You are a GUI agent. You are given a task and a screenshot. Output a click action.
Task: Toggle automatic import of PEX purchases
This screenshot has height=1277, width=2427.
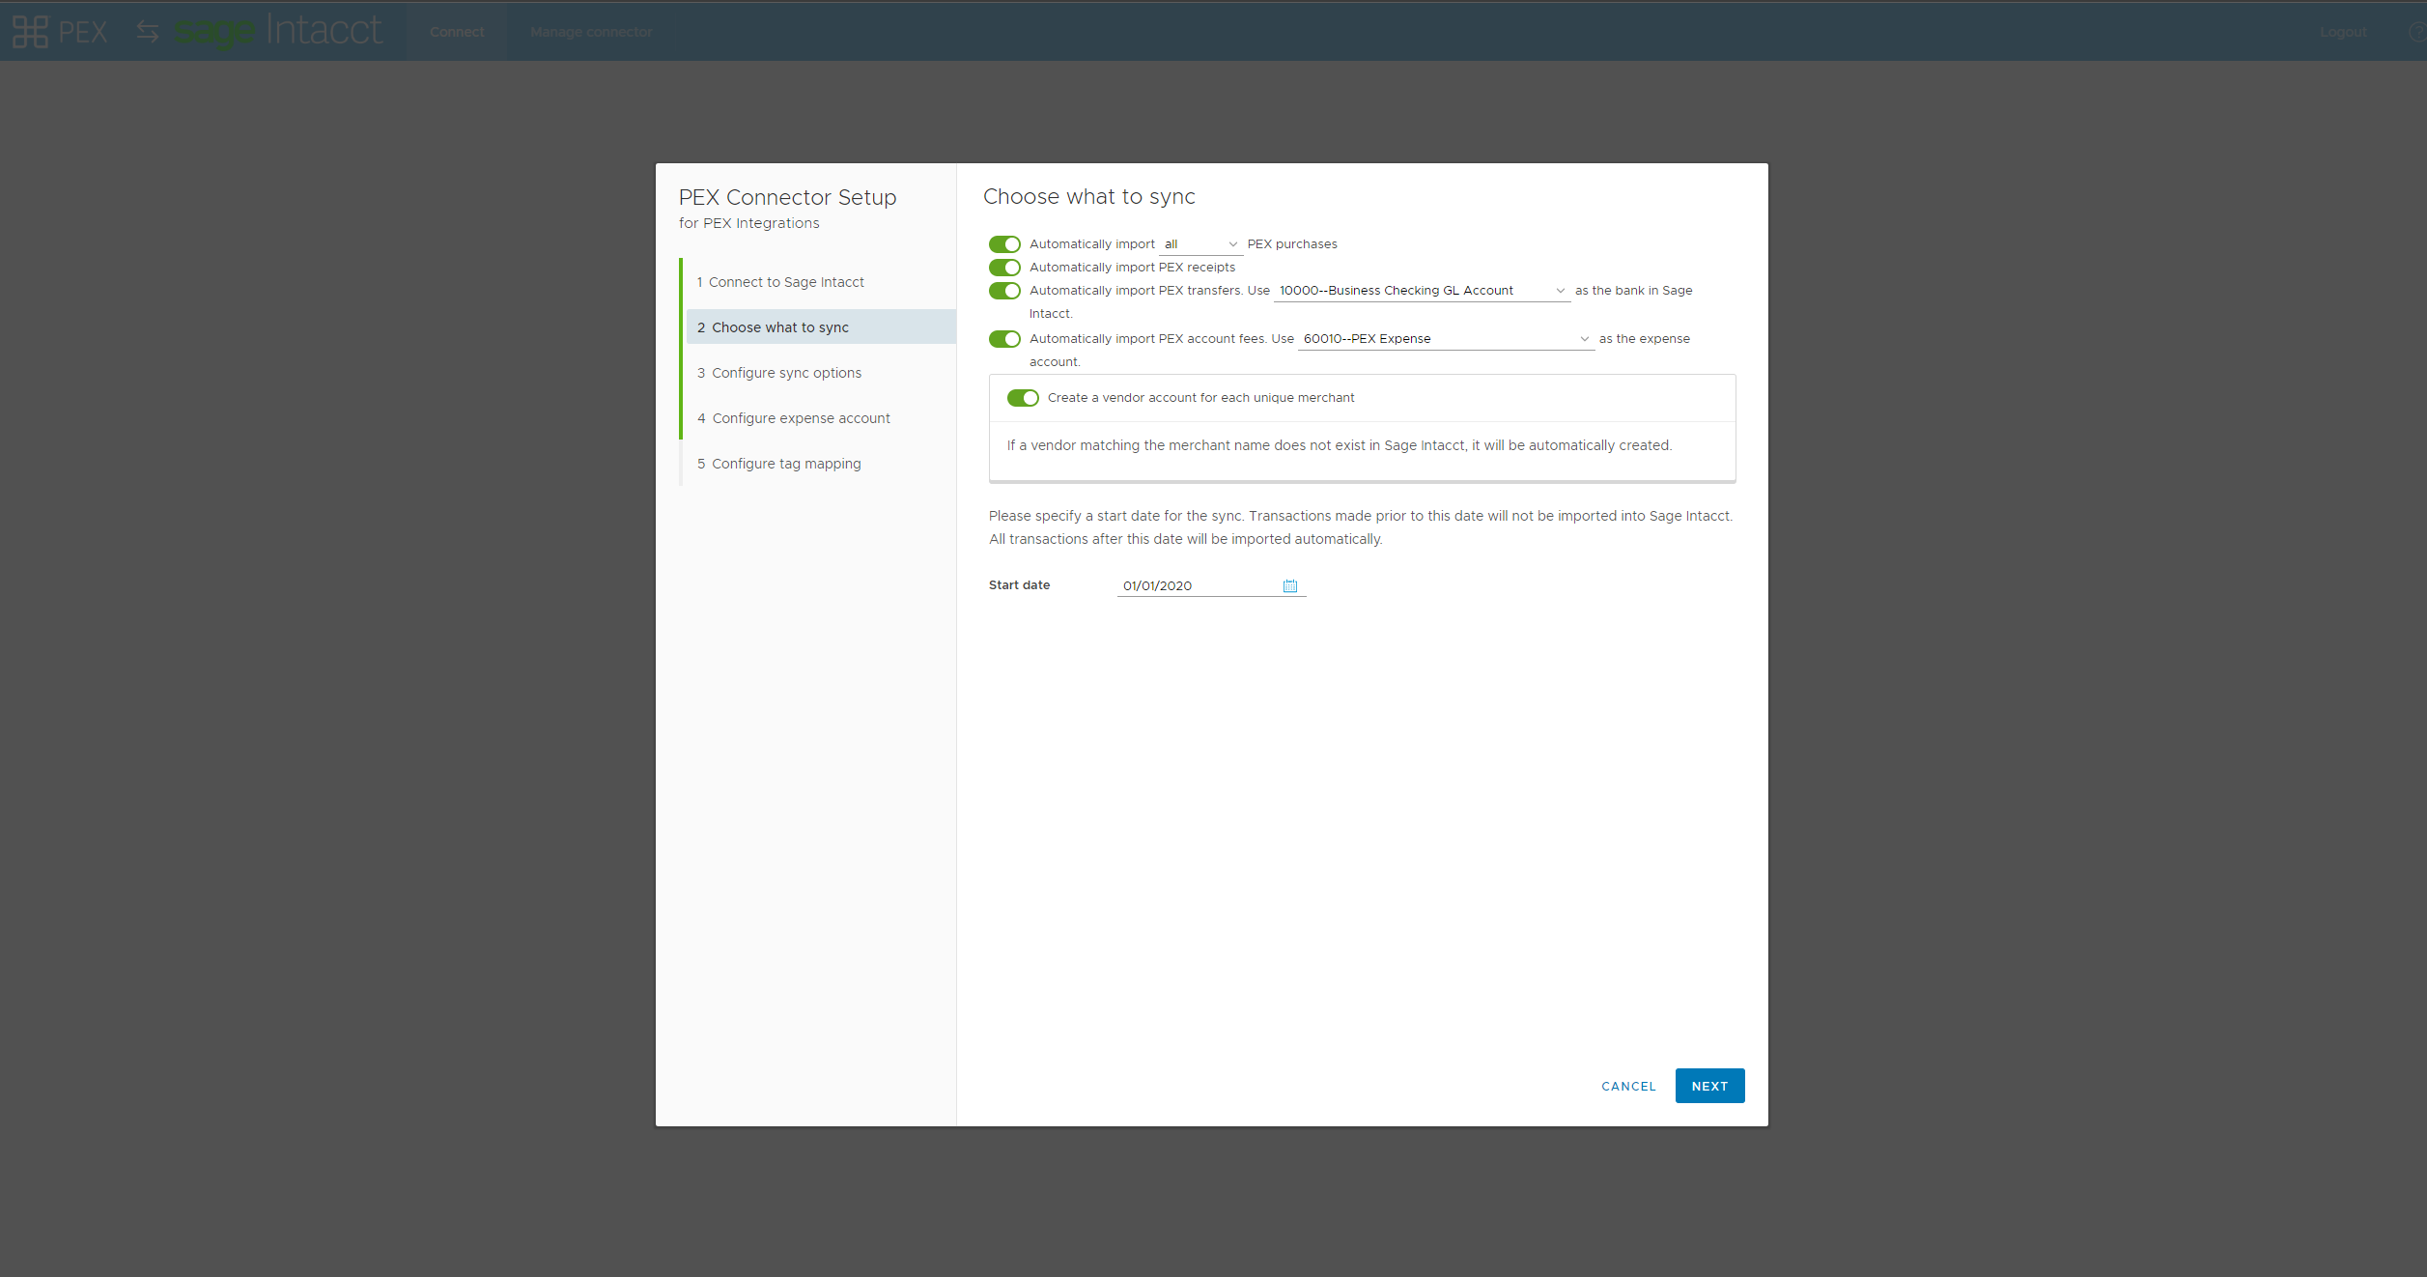pos(1004,244)
